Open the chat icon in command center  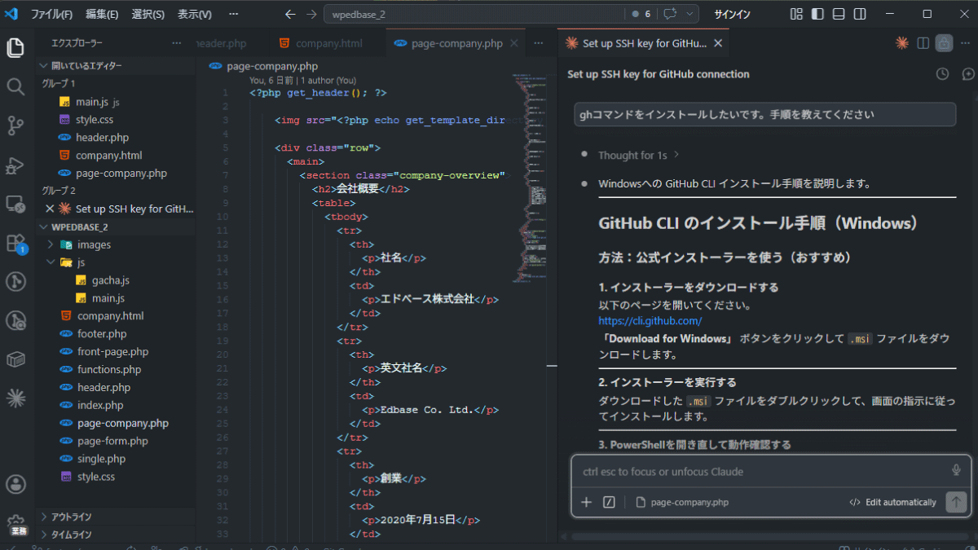click(671, 14)
